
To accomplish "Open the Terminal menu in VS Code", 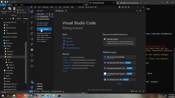I will (x=66, y=7).
